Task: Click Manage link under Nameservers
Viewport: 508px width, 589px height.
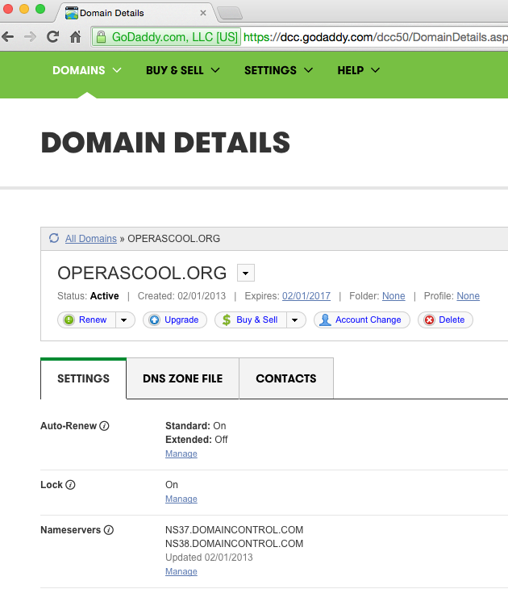Action: 181,571
